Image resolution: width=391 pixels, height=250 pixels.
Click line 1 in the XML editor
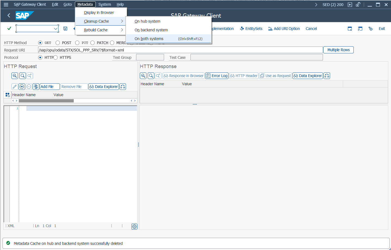[x=81, y=108]
